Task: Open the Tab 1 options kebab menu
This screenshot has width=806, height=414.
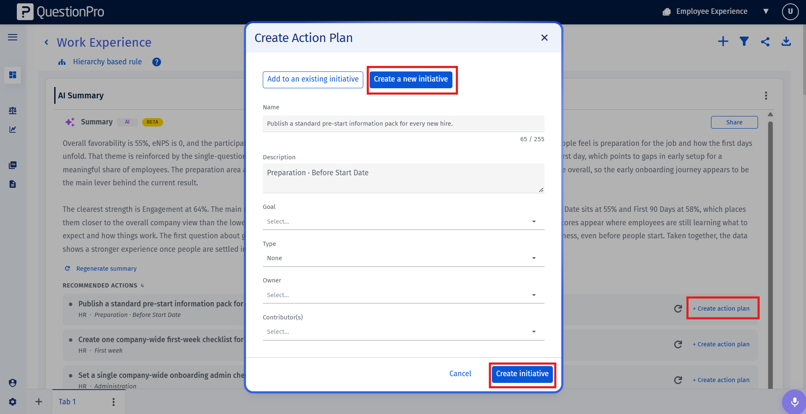Action: pos(114,402)
